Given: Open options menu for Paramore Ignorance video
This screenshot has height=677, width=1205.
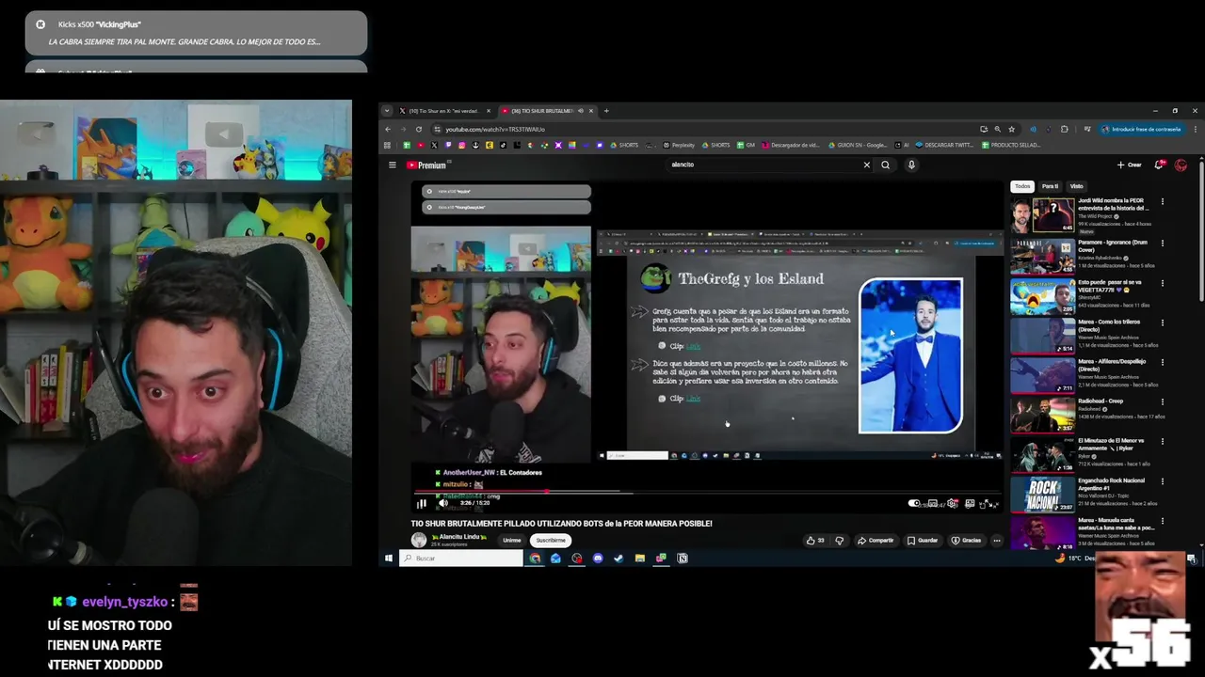Looking at the screenshot, I should (x=1163, y=243).
